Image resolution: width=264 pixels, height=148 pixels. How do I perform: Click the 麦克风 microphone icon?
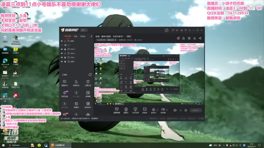153,110
